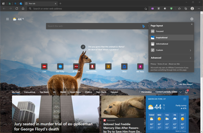
Task: Click the green shield extension icon
Action: tap(171, 8)
